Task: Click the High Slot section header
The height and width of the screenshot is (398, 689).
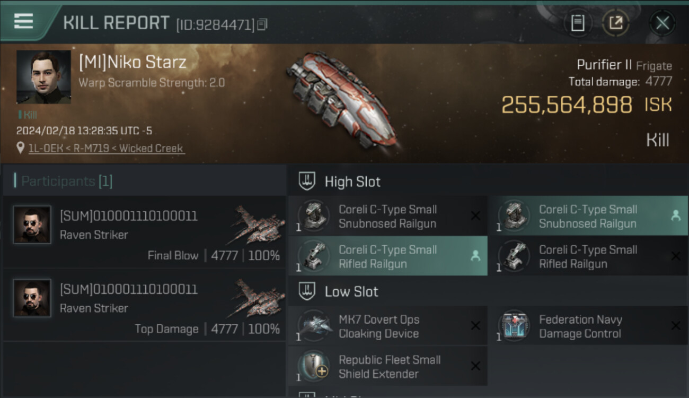Action: pyautogui.click(x=352, y=181)
